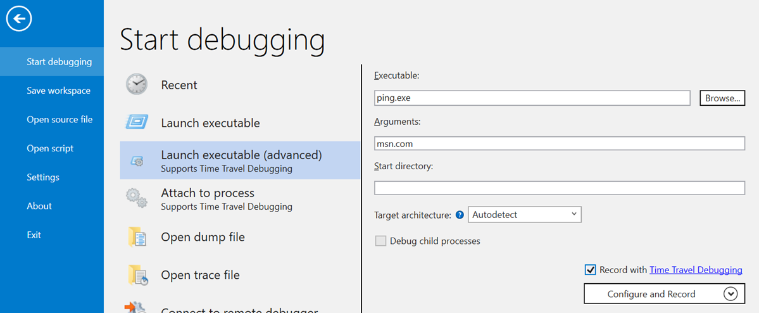Click the Open trace file icon
Viewport: 759px width, 313px height.
pyautogui.click(x=137, y=275)
